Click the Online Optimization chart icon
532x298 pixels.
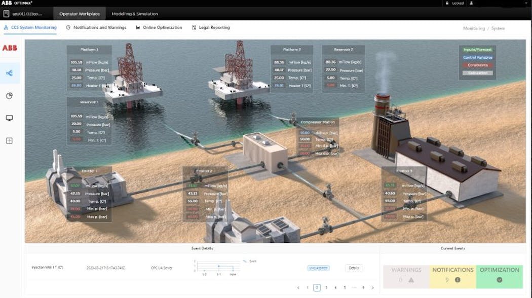[137, 27]
